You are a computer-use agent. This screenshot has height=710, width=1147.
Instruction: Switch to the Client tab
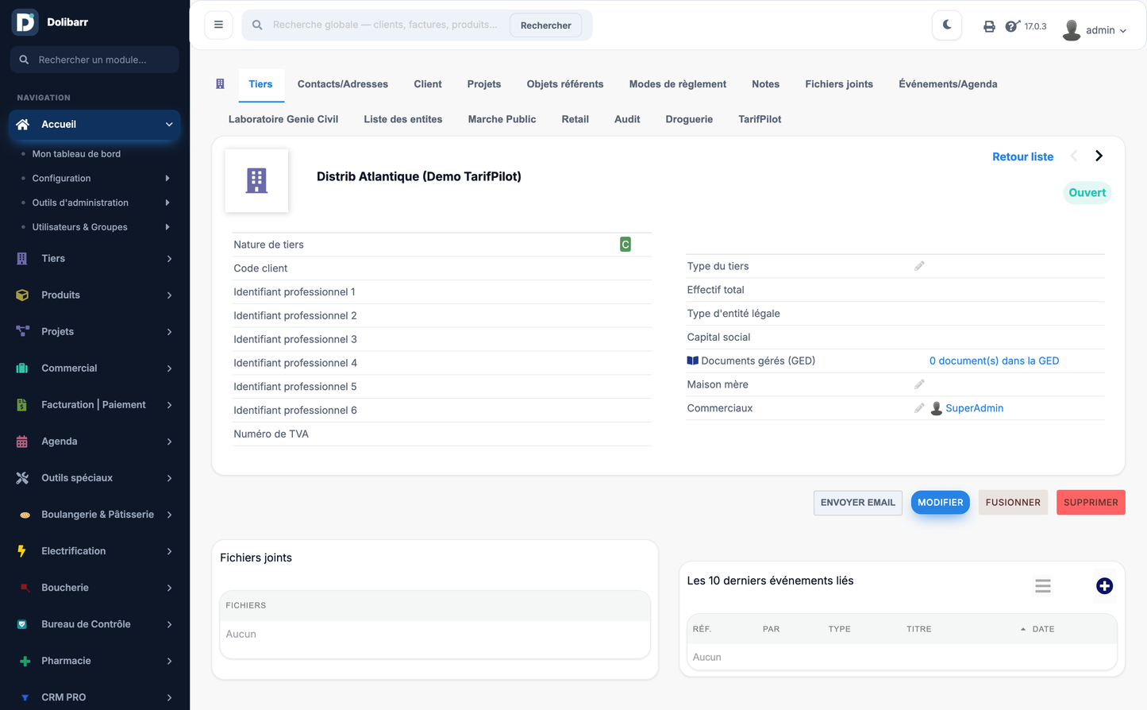(428, 84)
